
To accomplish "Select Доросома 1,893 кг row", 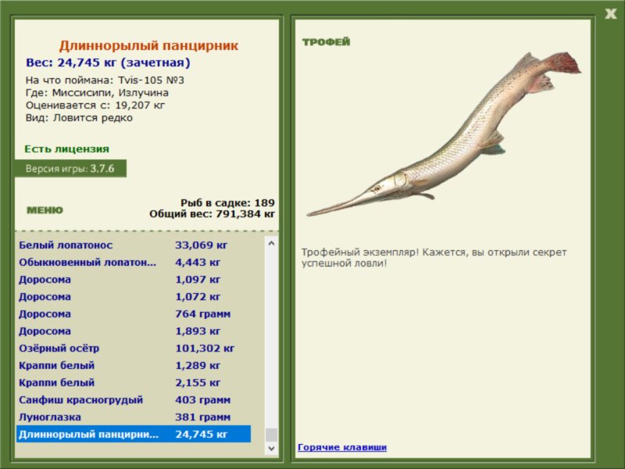I will [134, 331].
